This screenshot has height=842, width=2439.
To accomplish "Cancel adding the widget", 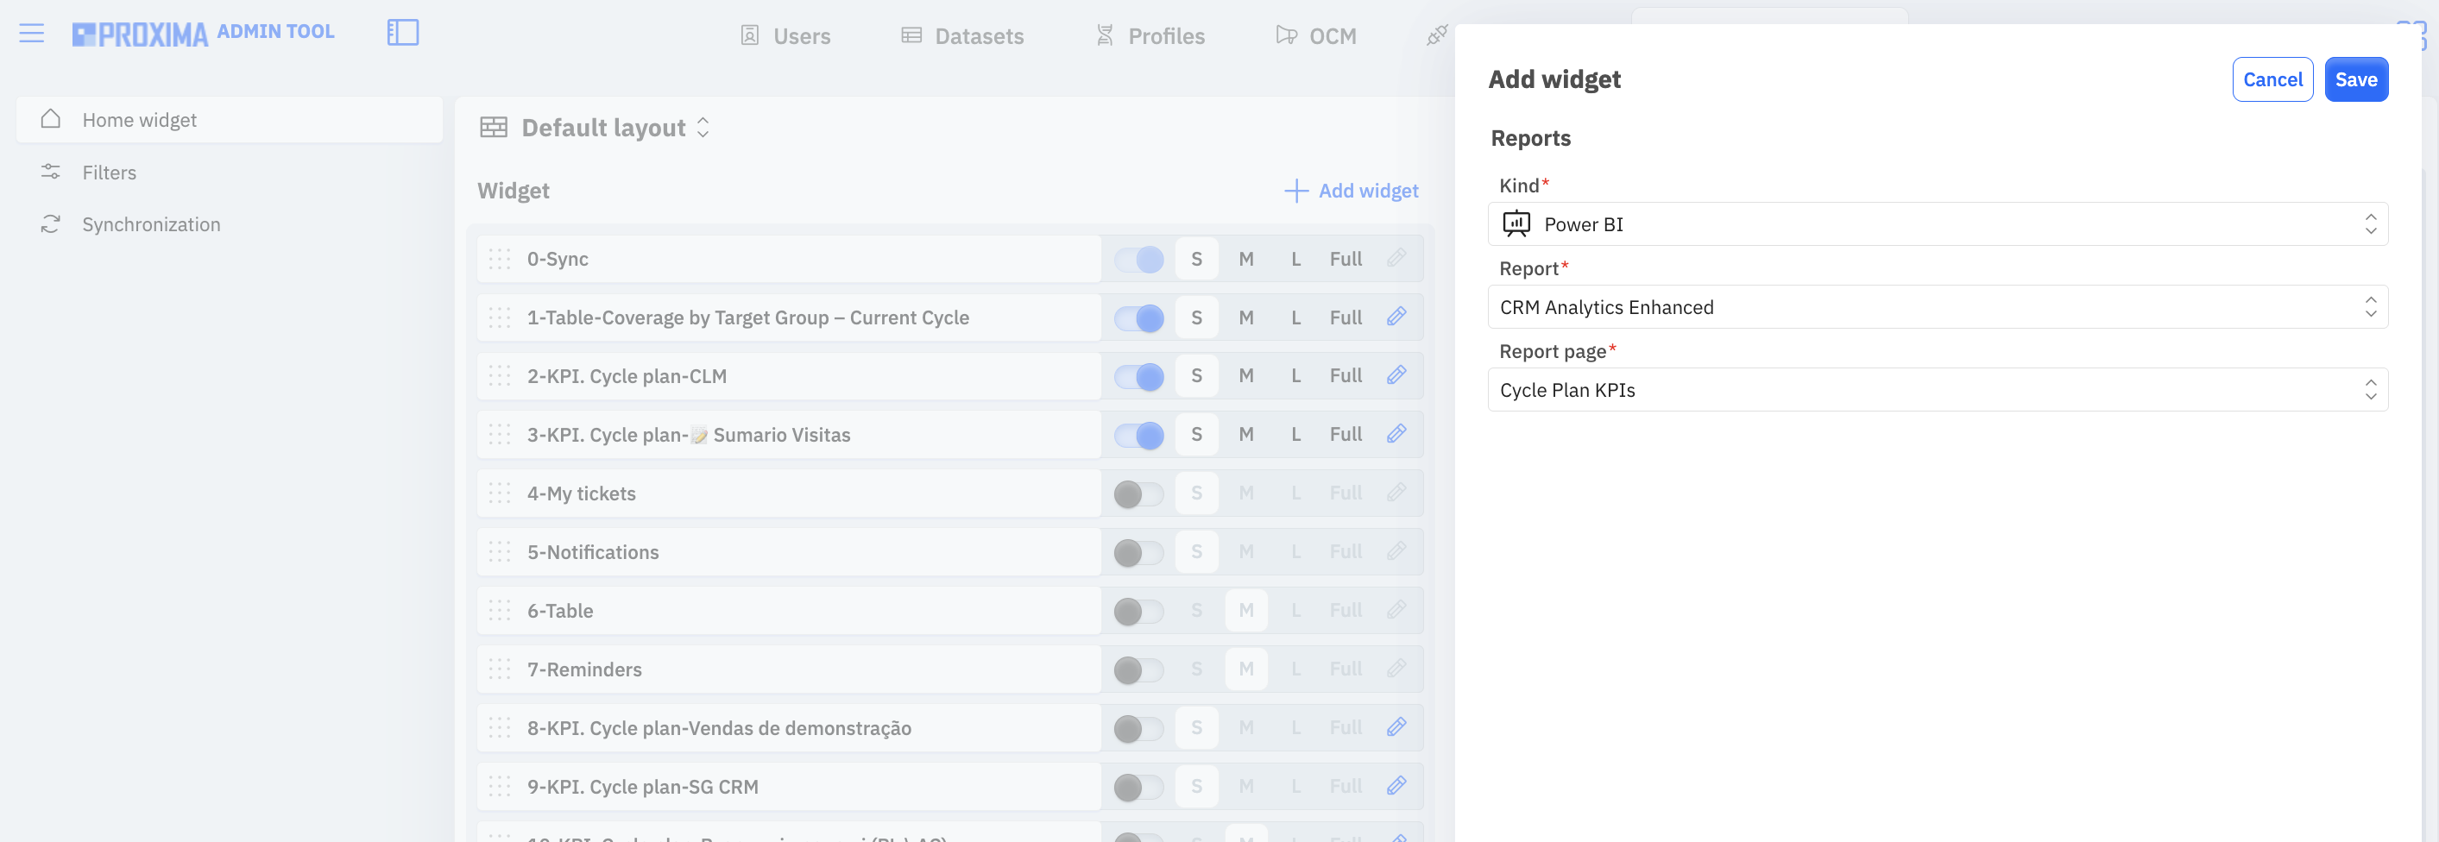I will (2272, 79).
